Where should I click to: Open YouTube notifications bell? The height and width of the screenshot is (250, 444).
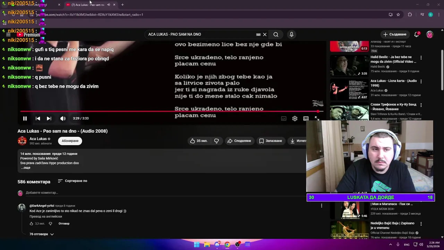pyautogui.click(x=417, y=34)
